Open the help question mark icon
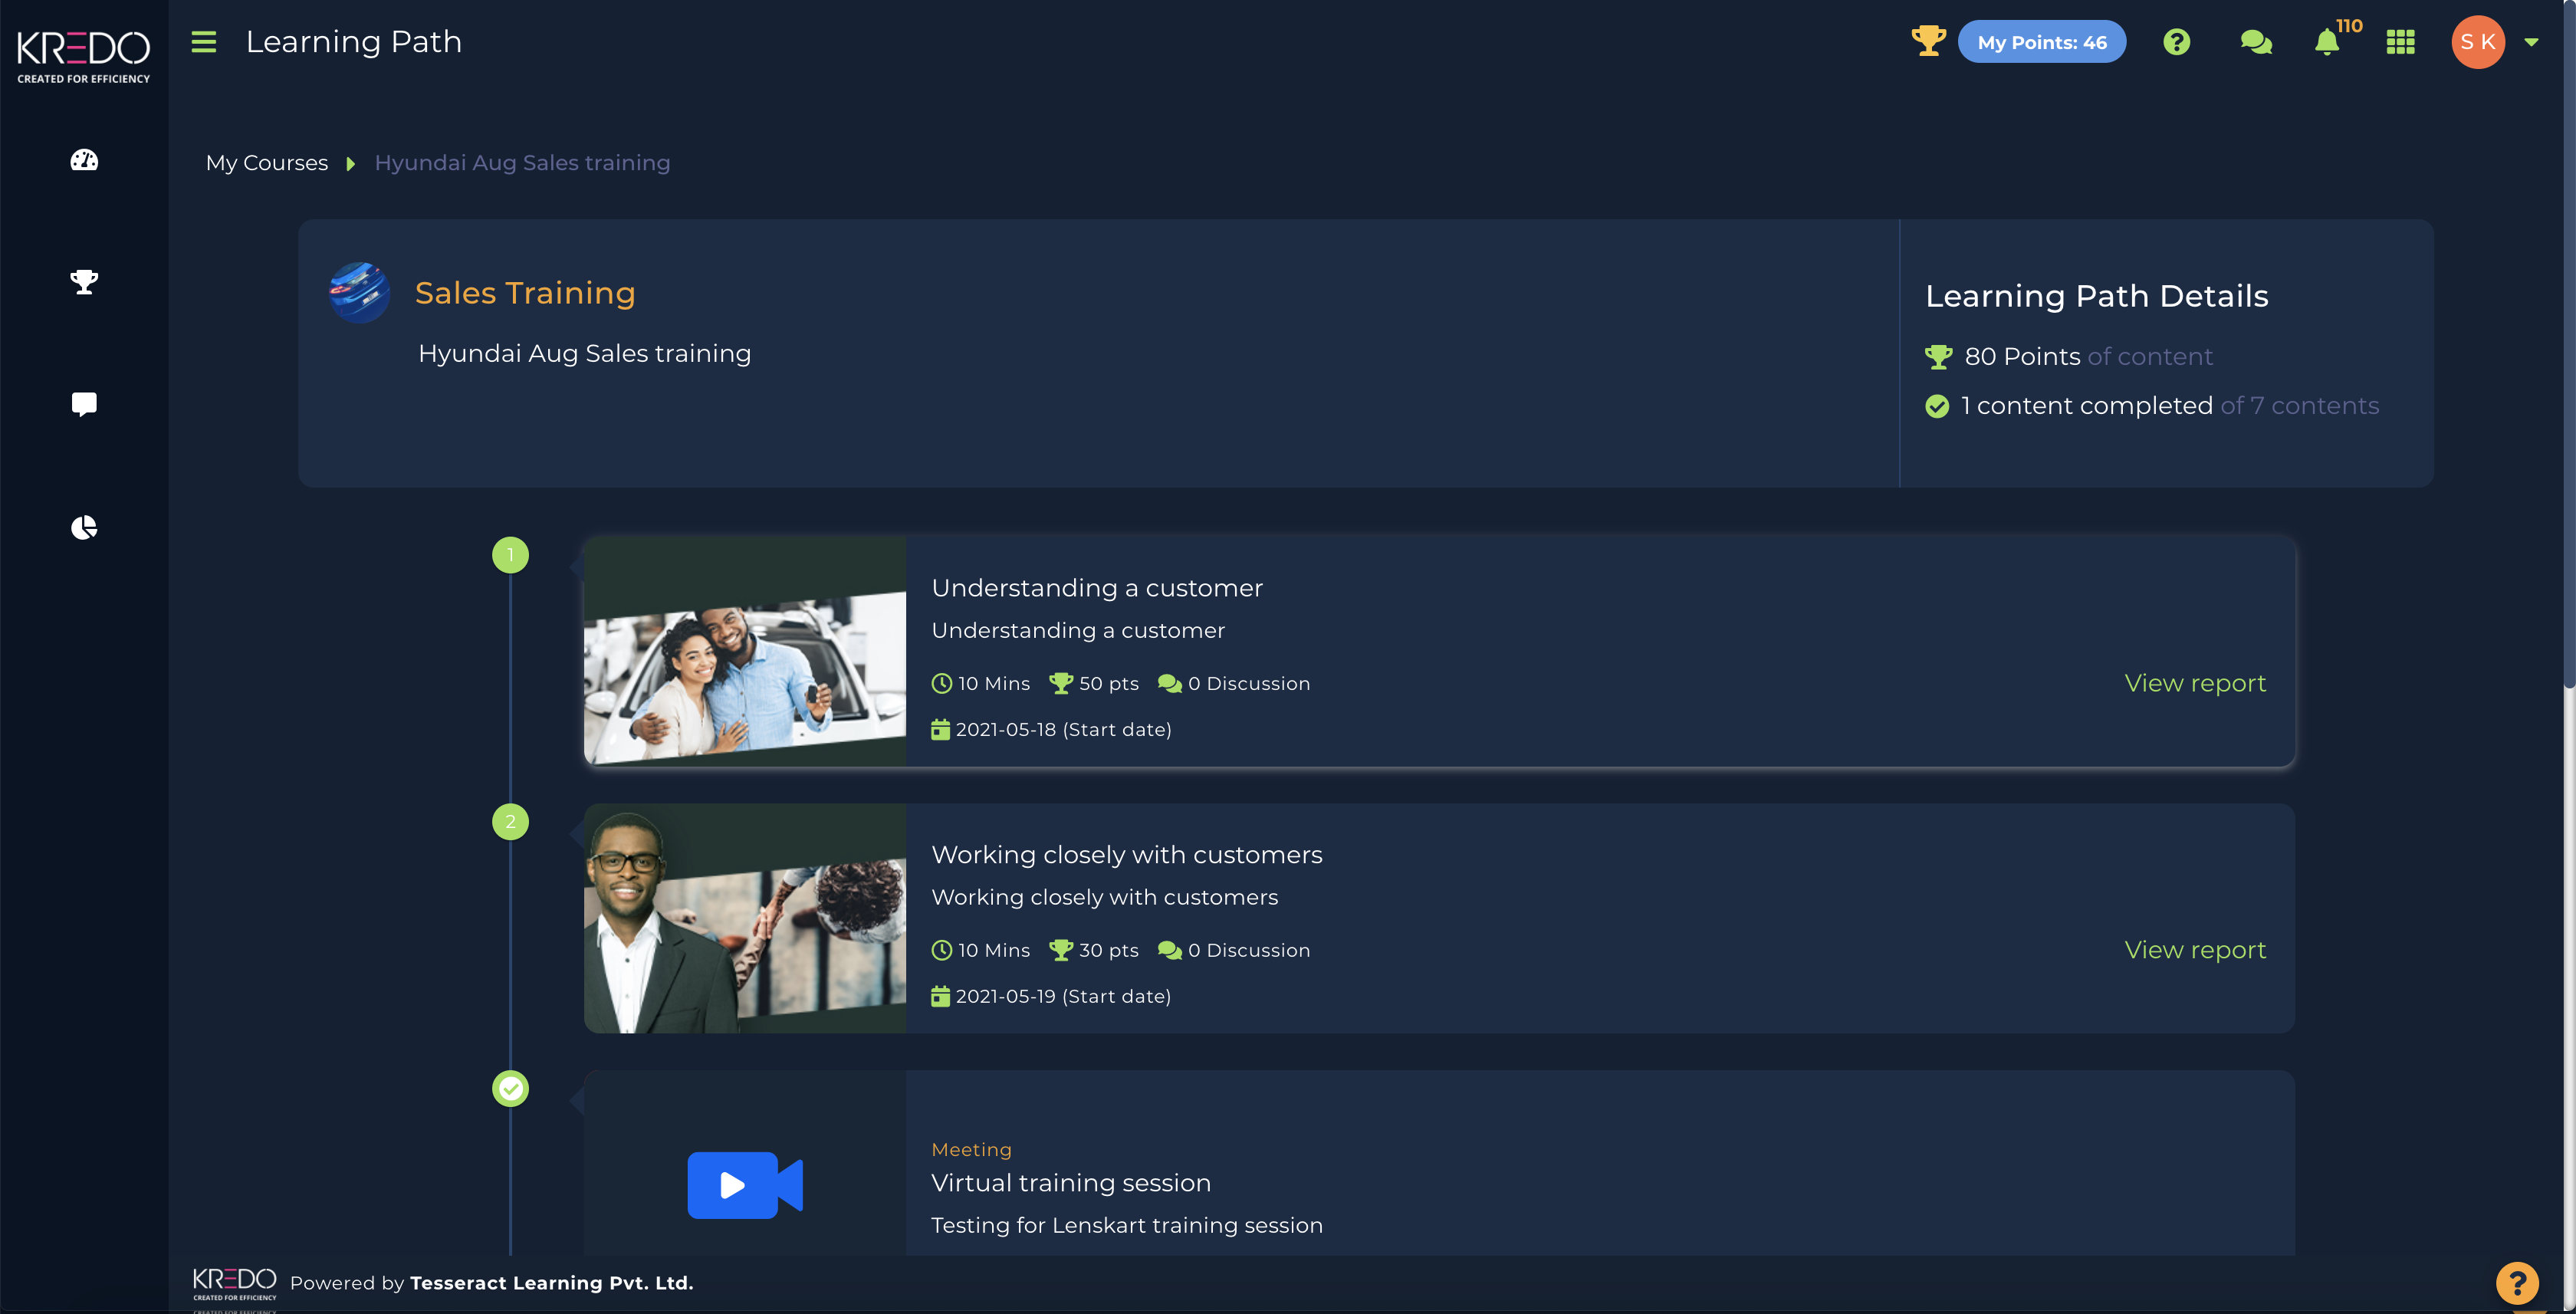The width and height of the screenshot is (2576, 1314). [2177, 41]
